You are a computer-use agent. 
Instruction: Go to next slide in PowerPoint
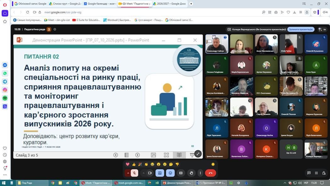137,155
